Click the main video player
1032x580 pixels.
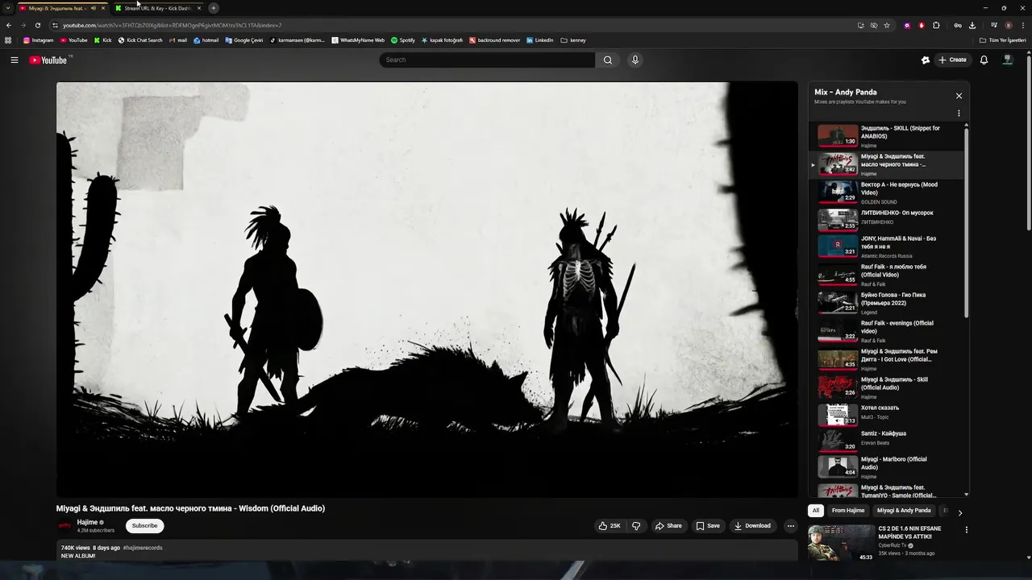(427, 289)
